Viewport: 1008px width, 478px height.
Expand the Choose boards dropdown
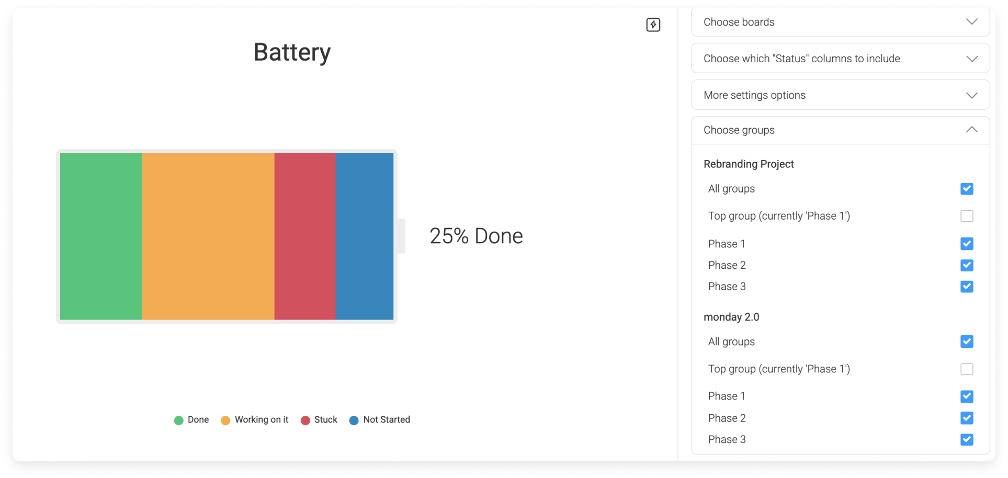(x=840, y=22)
